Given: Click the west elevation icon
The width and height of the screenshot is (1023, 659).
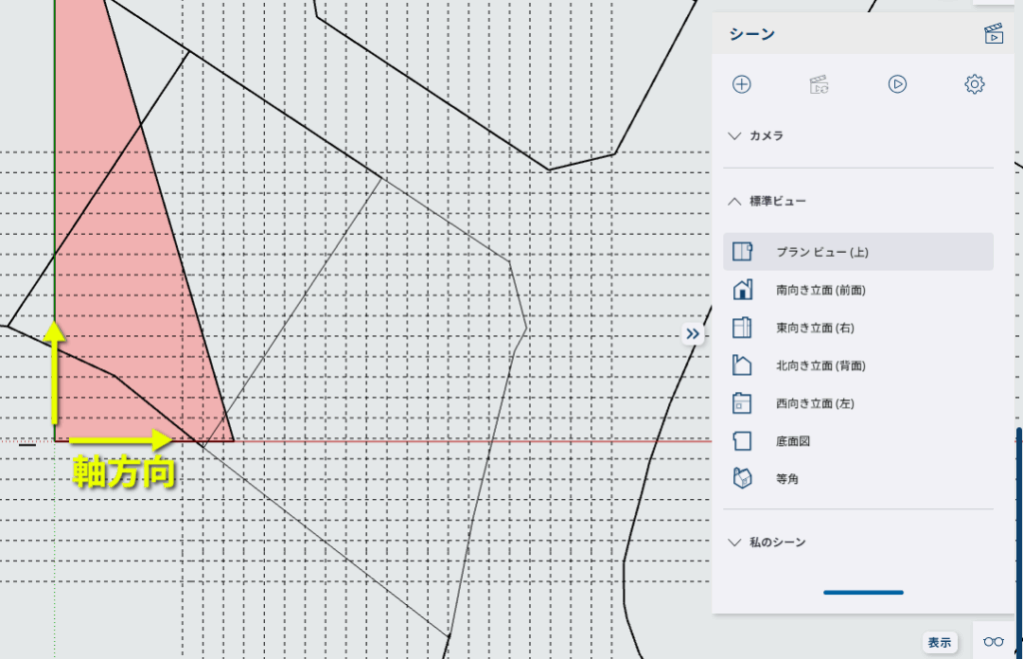Looking at the screenshot, I should coord(742,402).
